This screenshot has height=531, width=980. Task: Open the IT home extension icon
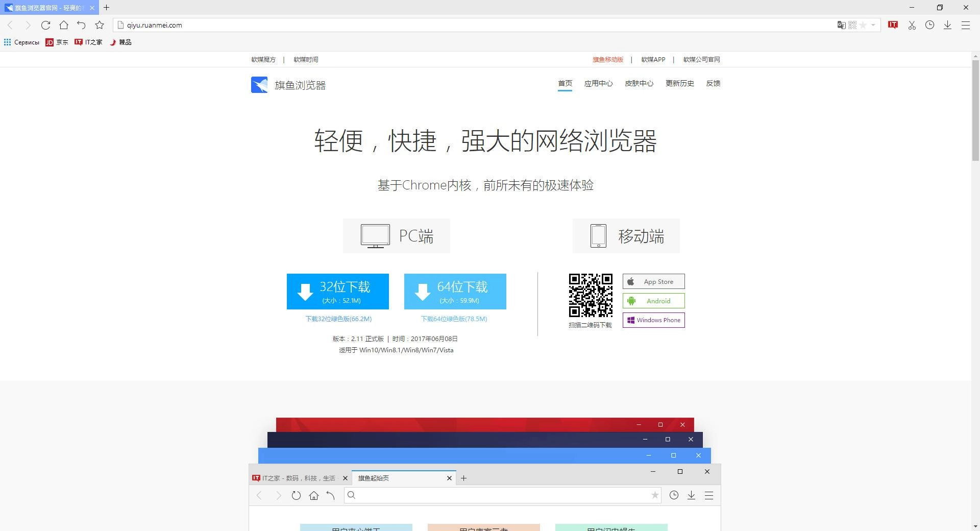pyautogui.click(x=893, y=25)
